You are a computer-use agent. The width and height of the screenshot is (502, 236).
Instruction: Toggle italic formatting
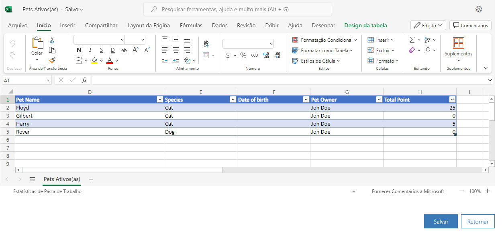(x=90, y=50)
